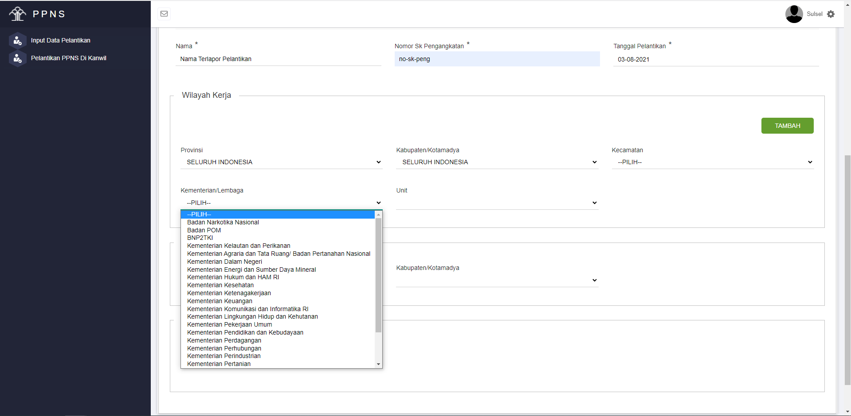Open Wilayah Kerja Kabupaten/Kotamadya SELURUH INDONESIA dropdown
The image size is (851, 416).
[x=497, y=162]
